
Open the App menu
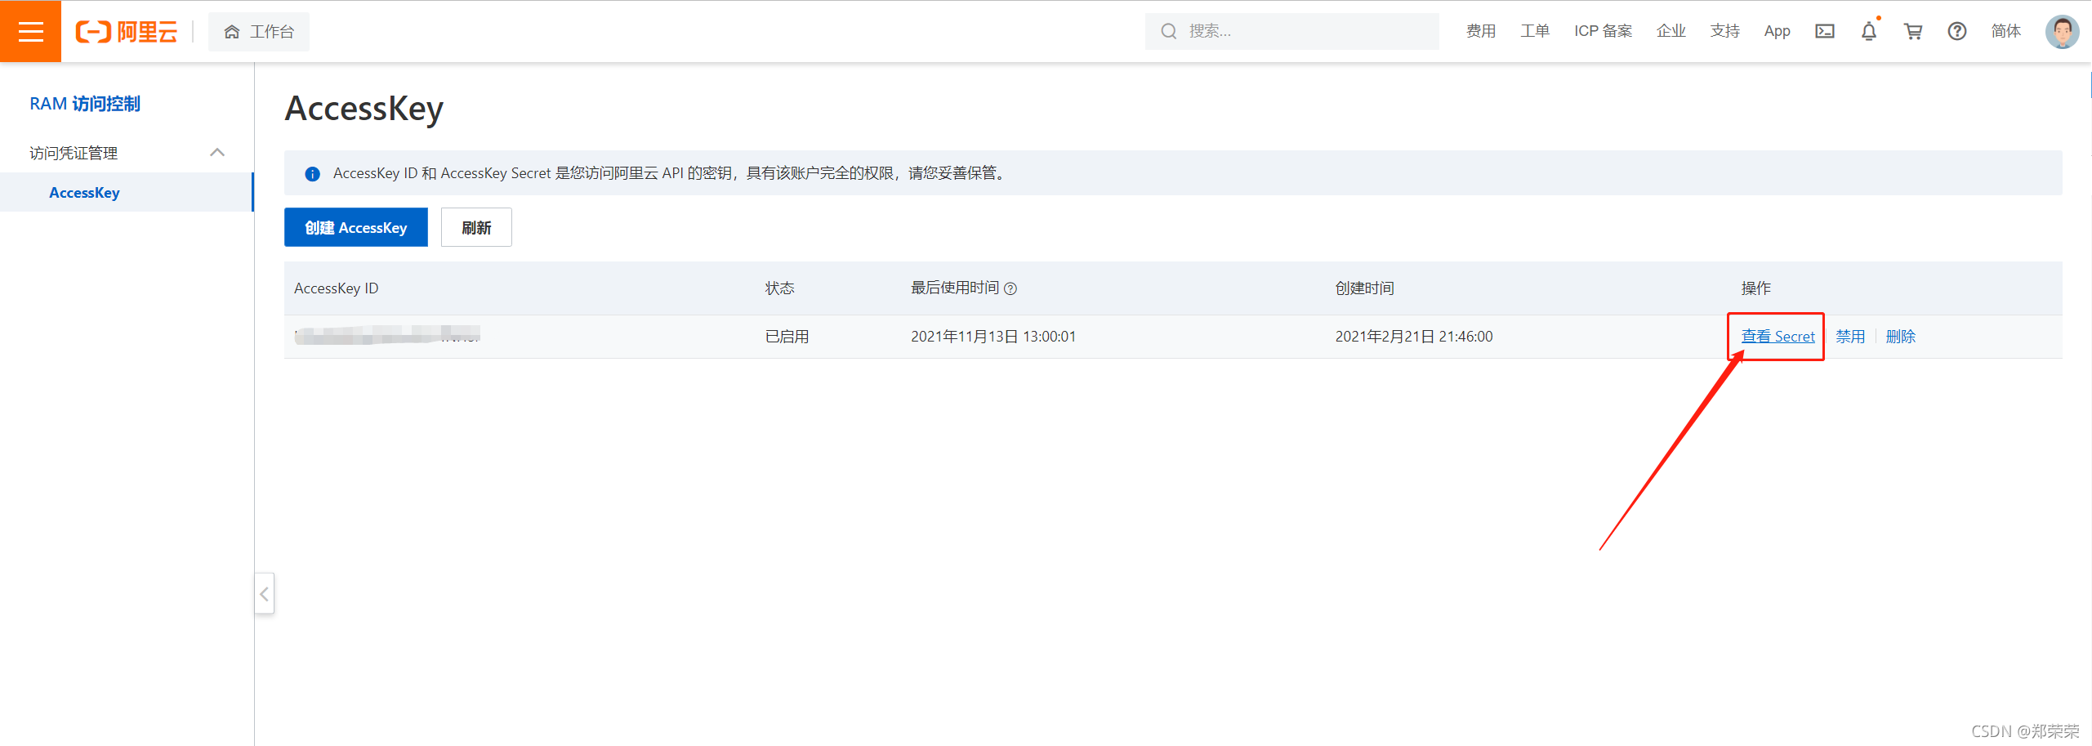point(1777,31)
